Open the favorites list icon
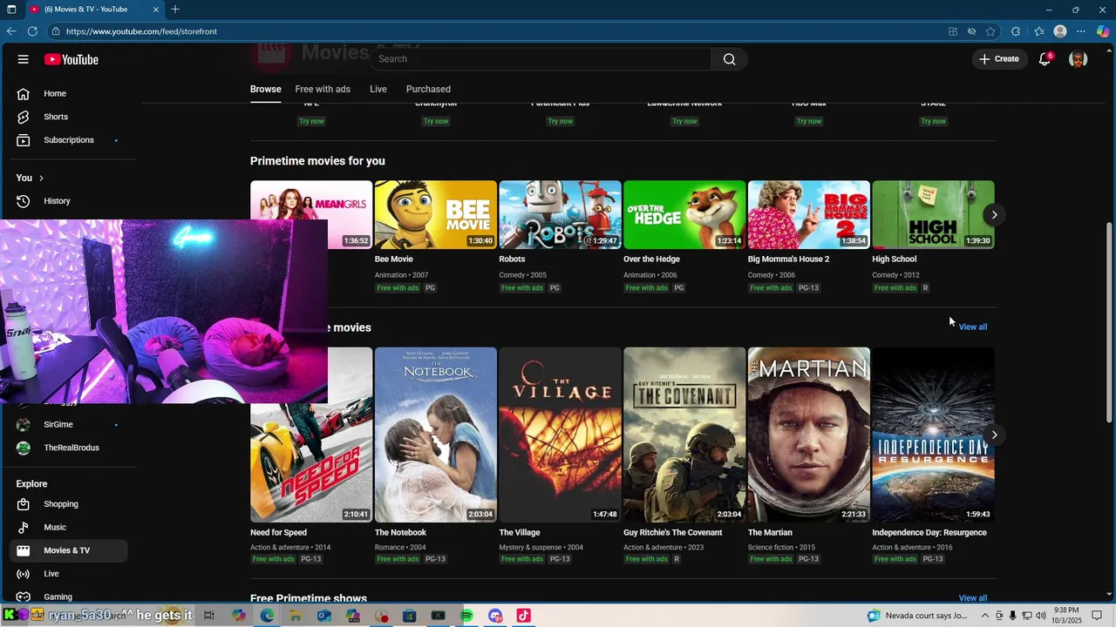Screen dimensions: 1116x627 click(x=1038, y=31)
